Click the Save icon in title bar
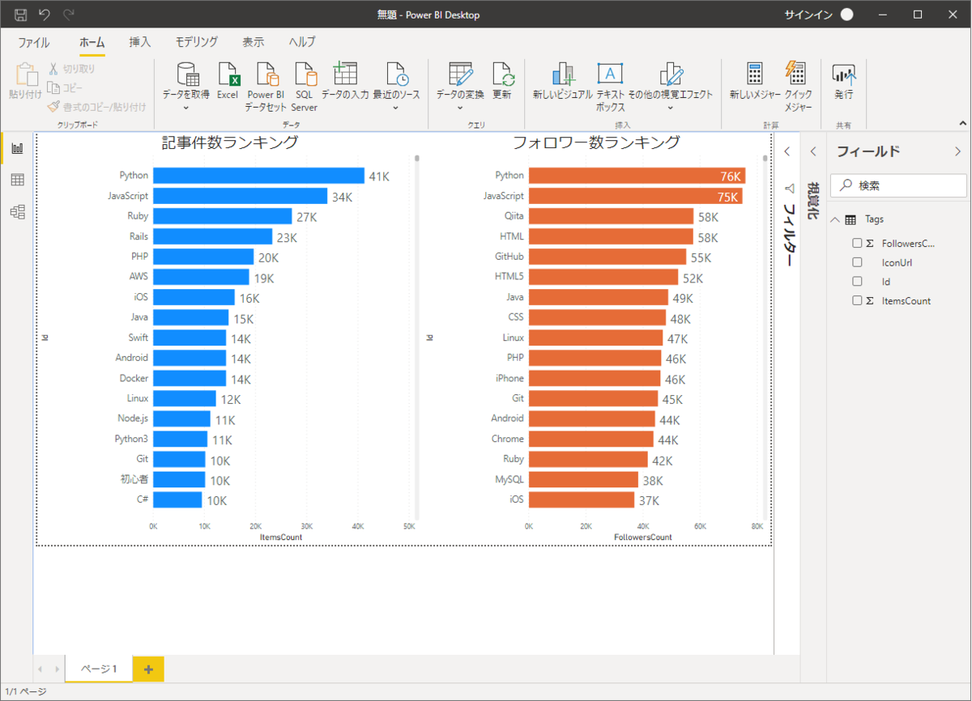This screenshot has height=701, width=972. coord(21,15)
